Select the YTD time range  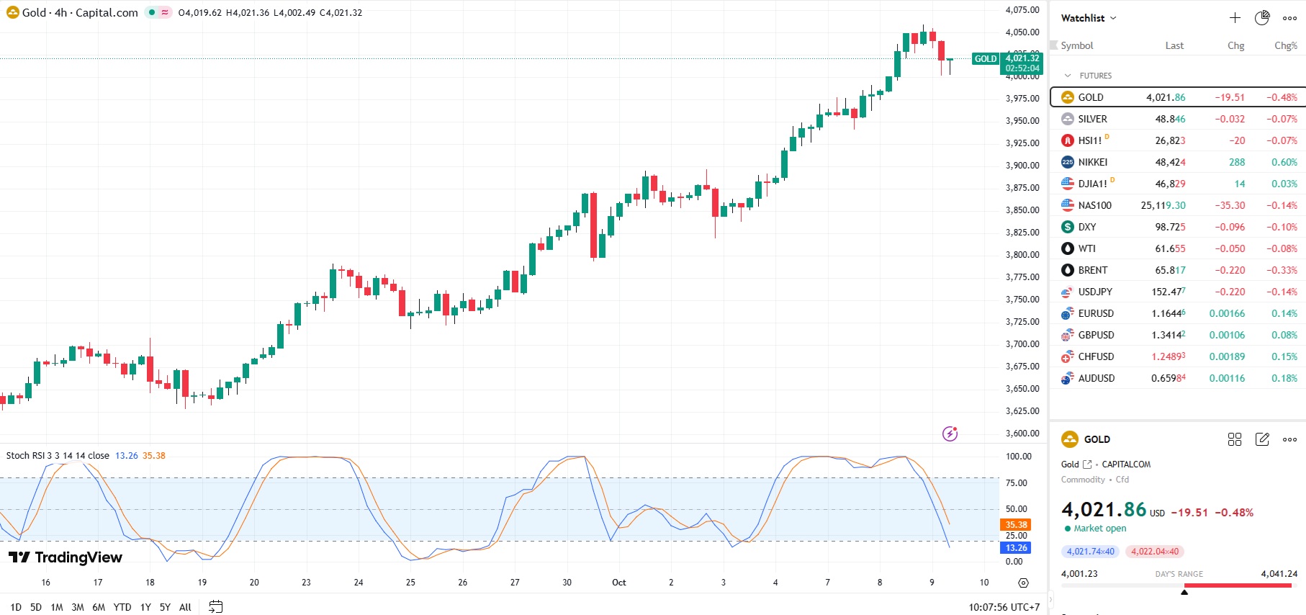(x=122, y=607)
